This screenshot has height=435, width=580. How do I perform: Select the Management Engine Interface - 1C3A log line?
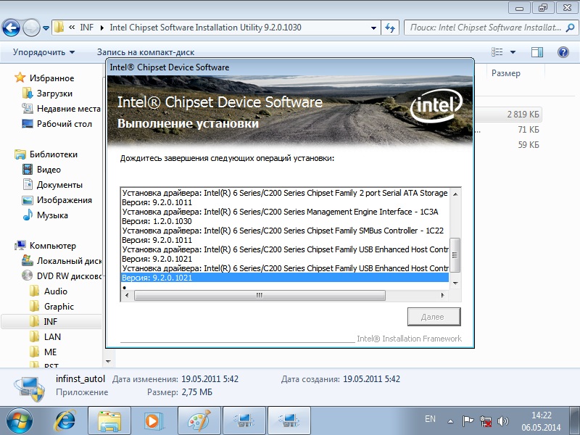point(280,212)
